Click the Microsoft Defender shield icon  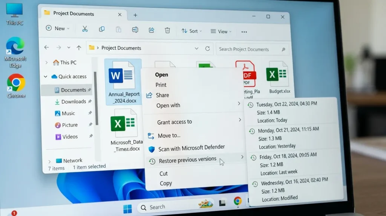tap(152, 149)
